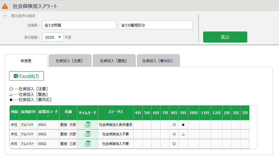Viewport: 279px width, 156px height.
Task: Click the 5月 column header
Action: pos(147,113)
